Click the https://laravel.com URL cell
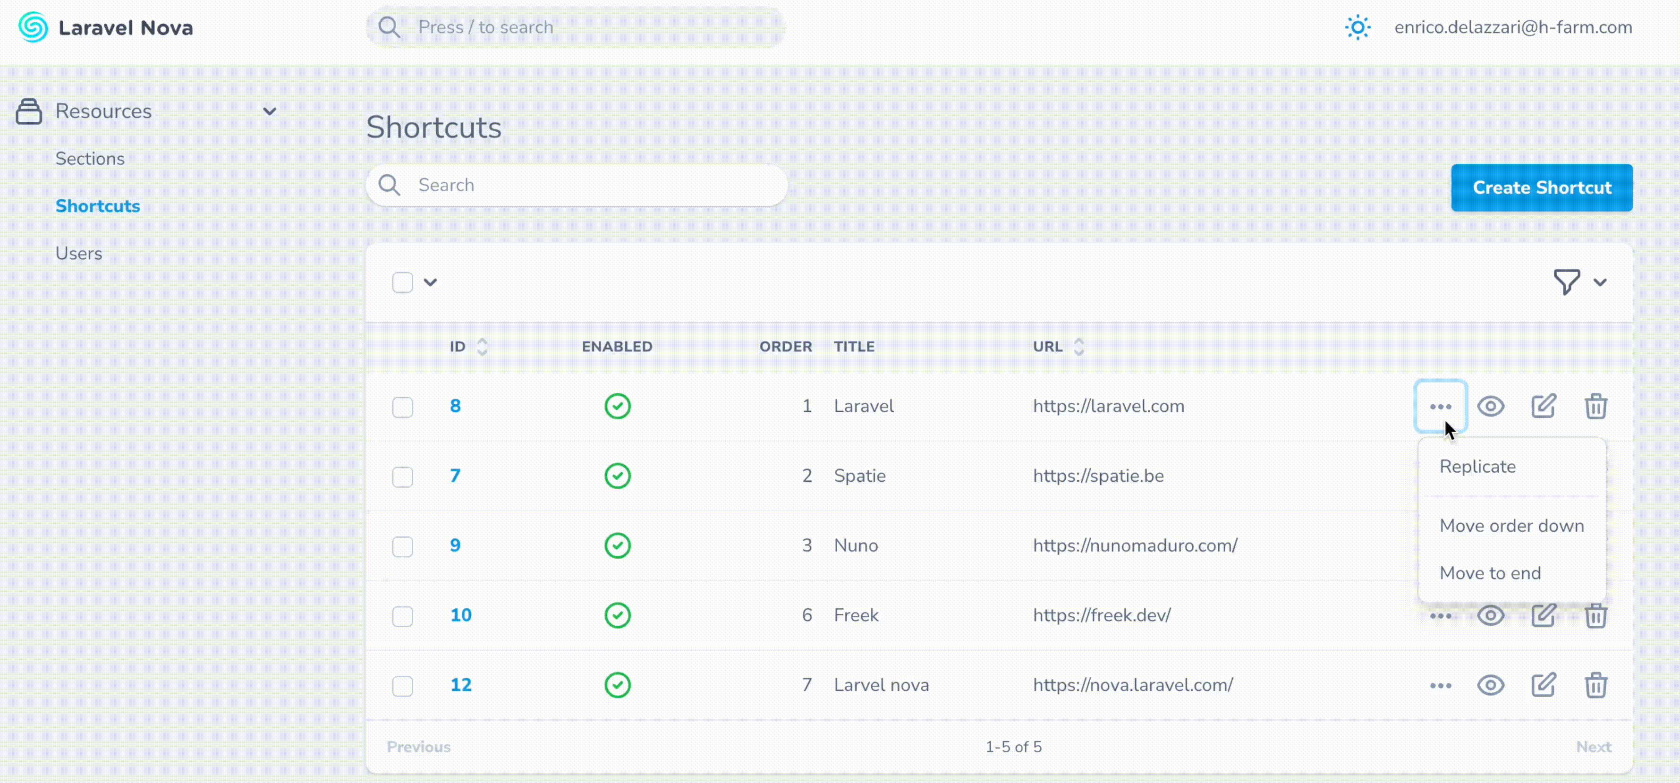 pos(1109,406)
